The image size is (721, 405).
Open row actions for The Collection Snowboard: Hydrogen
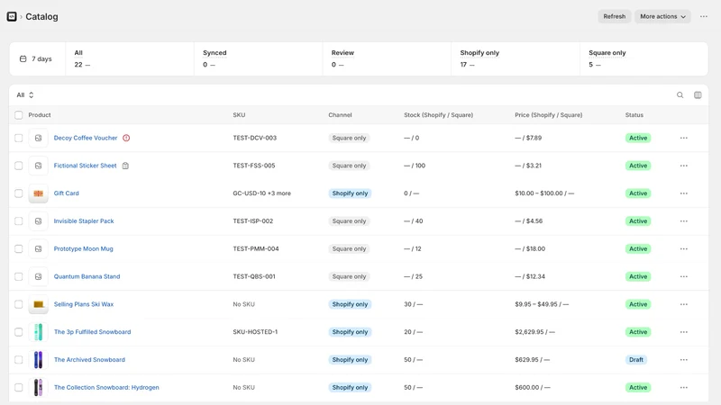click(x=684, y=388)
